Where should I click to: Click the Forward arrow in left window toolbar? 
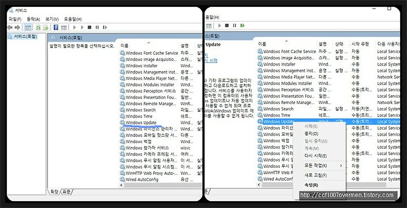tap(17, 27)
